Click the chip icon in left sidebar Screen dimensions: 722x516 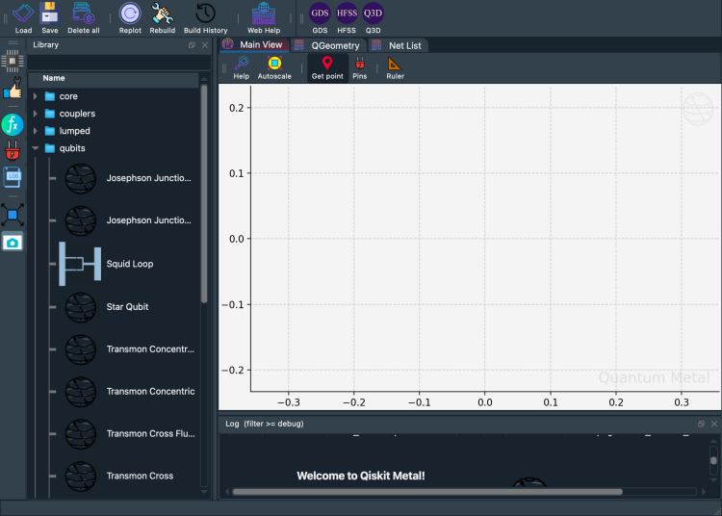(x=13, y=61)
